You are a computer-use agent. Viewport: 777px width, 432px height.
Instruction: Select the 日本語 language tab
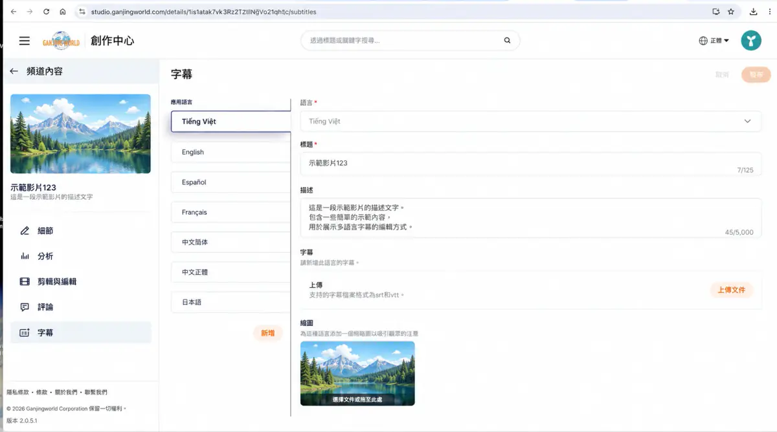231,302
